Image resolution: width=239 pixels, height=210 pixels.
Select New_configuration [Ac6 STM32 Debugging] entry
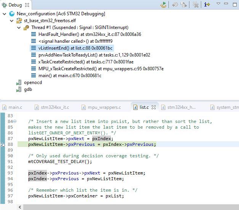pyautogui.click(x=61, y=14)
